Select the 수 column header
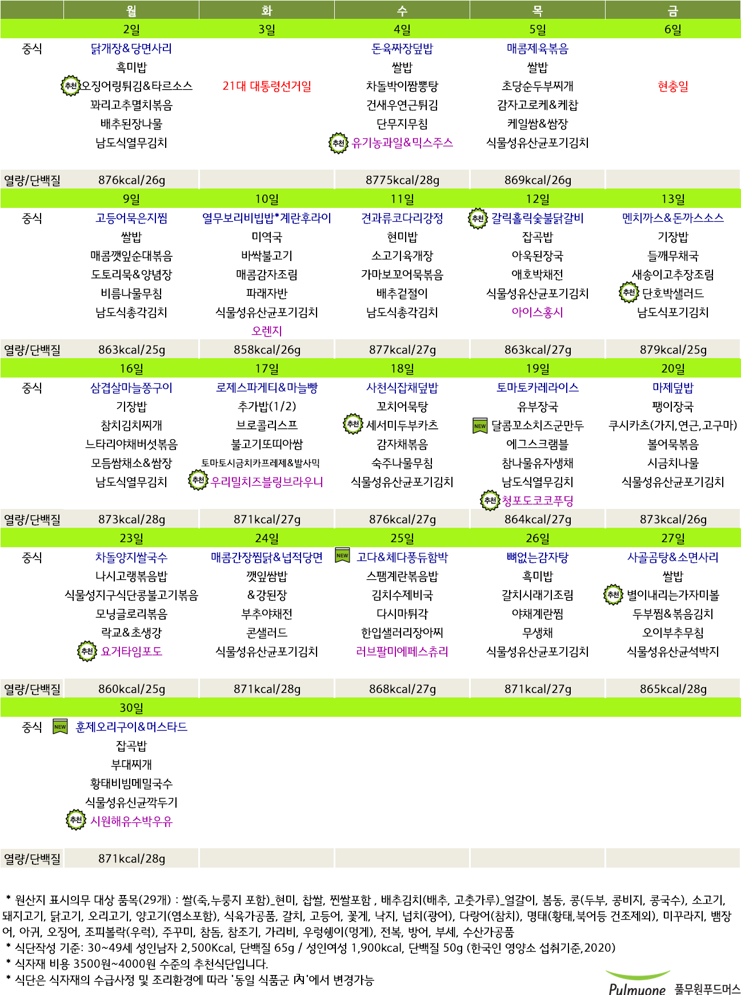Image resolution: width=741 pixels, height=995 pixels. click(402, 10)
